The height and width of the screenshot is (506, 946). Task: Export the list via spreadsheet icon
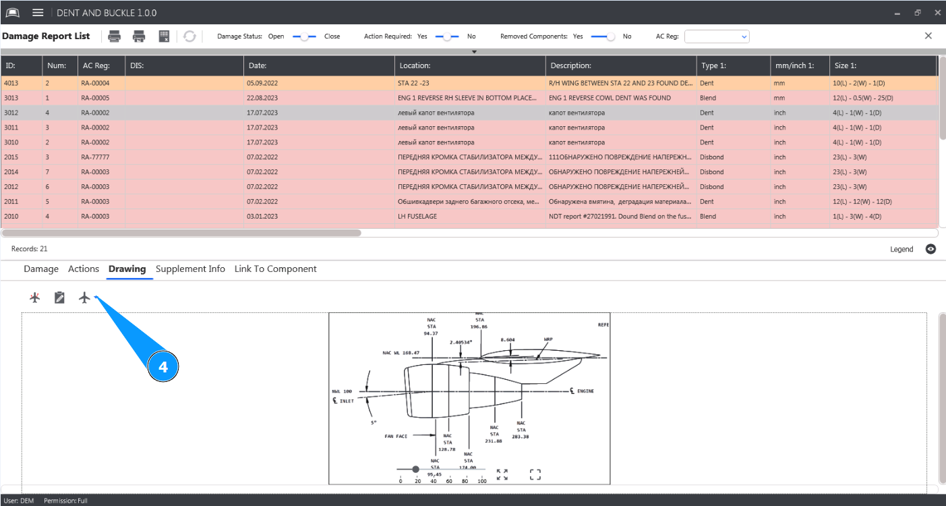tap(164, 36)
